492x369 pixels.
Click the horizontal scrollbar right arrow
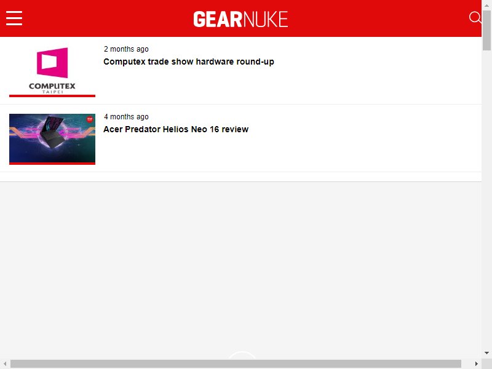pos(477,363)
